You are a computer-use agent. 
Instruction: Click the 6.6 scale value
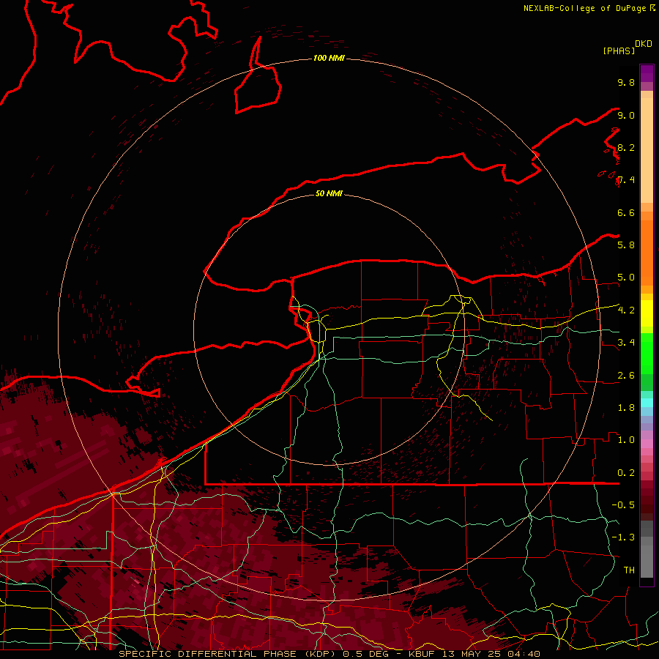(626, 212)
